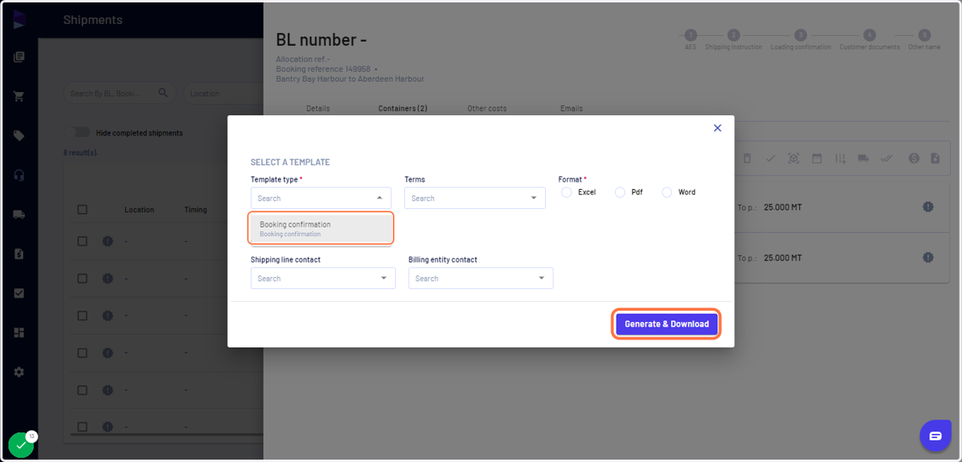Open the truck shipments sidebar icon
The image size is (962, 462).
(x=19, y=215)
